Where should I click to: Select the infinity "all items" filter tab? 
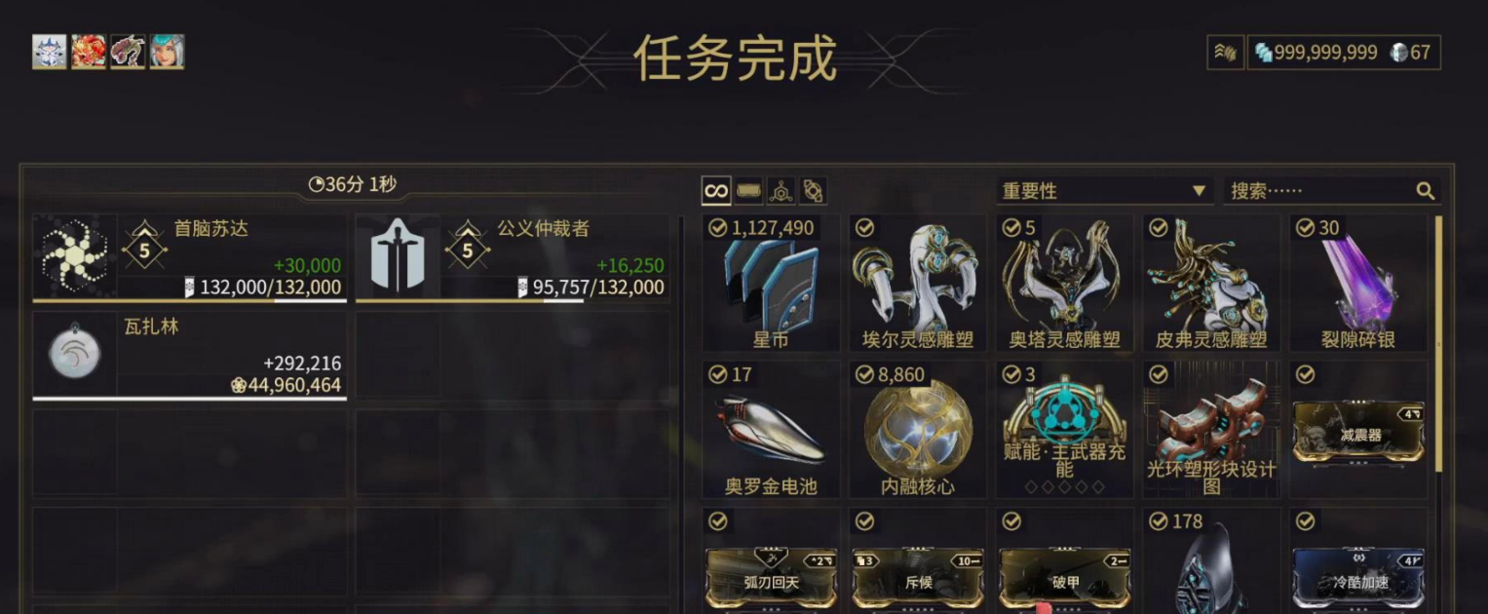(x=716, y=191)
